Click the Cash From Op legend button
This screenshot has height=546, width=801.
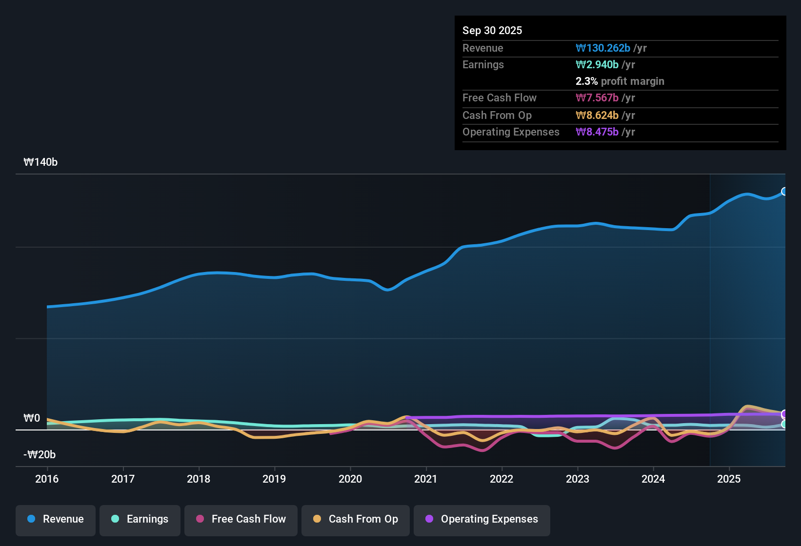tap(355, 520)
